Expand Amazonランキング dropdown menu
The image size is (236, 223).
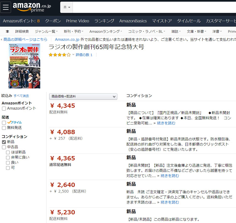coord(106,32)
